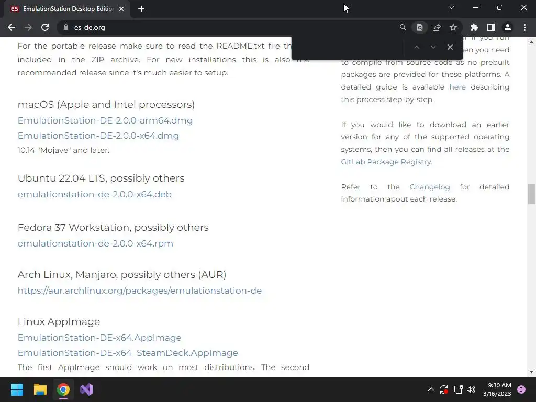Bookmark this page with the star icon
The image size is (536, 402).
pyautogui.click(x=453, y=27)
